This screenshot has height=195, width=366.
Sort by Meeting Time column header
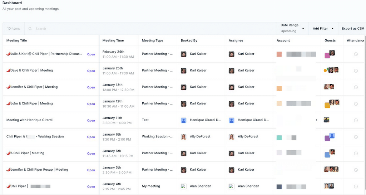[x=113, y=40]
